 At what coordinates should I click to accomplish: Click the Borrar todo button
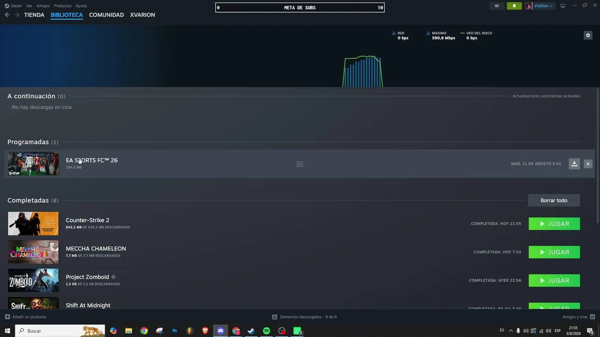[x=554, y=200]
